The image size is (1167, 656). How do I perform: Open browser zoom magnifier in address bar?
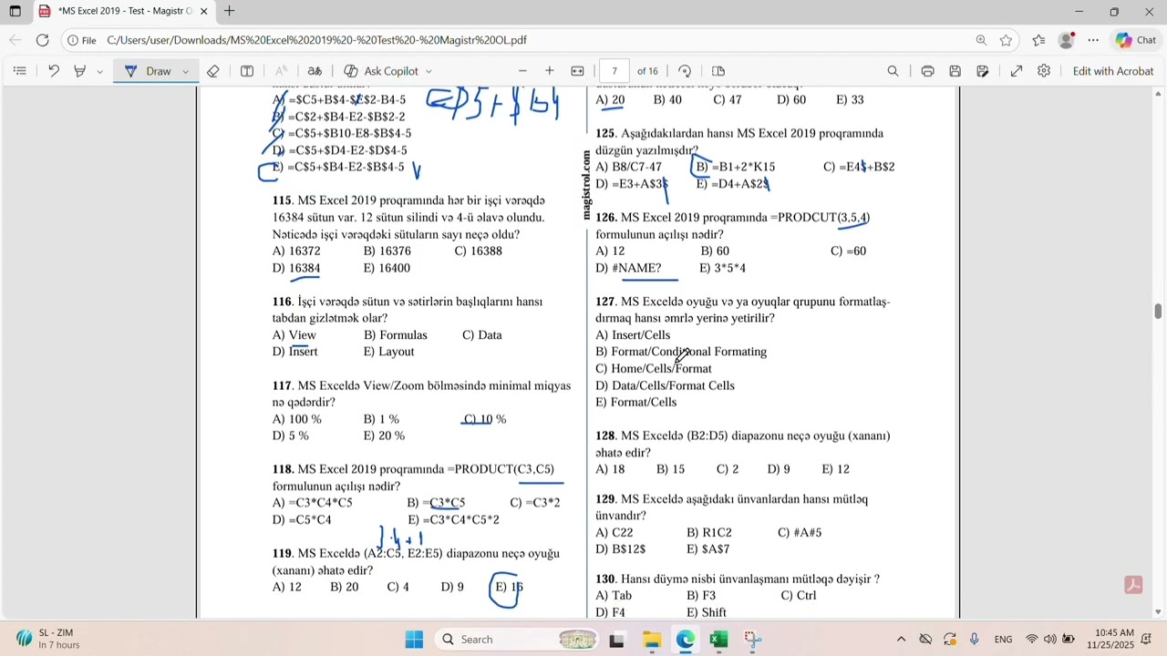tap(981, 40)
